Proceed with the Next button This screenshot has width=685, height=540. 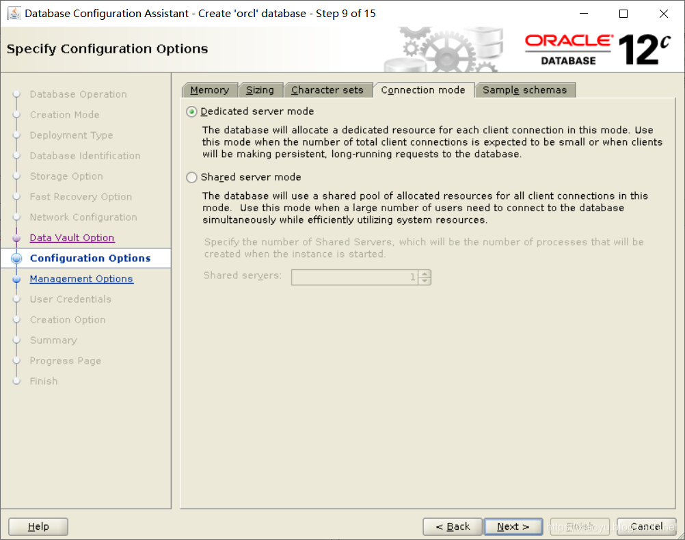513,526
